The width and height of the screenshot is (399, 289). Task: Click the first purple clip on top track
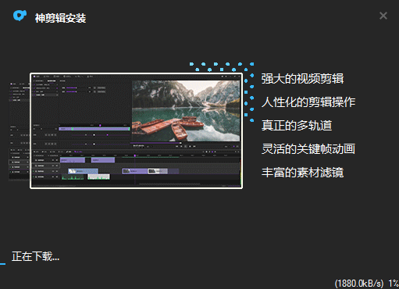click(x=73, y=160)
